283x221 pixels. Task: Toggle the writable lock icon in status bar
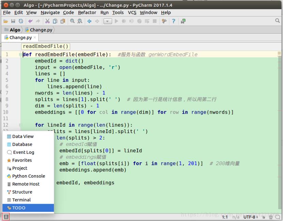pyautogui.click(x=264, y=216)
